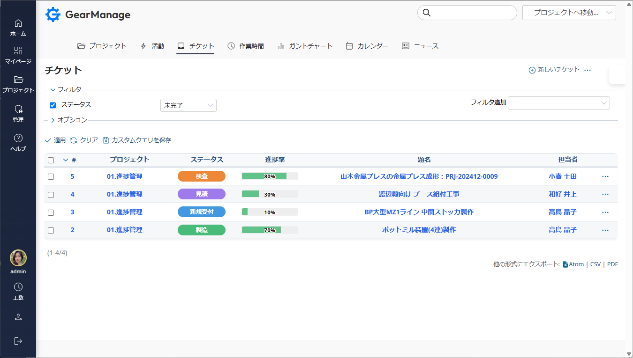Click the user profile icon below 工数
Viewport: 633px width, 358px height.
coord(18,317)
